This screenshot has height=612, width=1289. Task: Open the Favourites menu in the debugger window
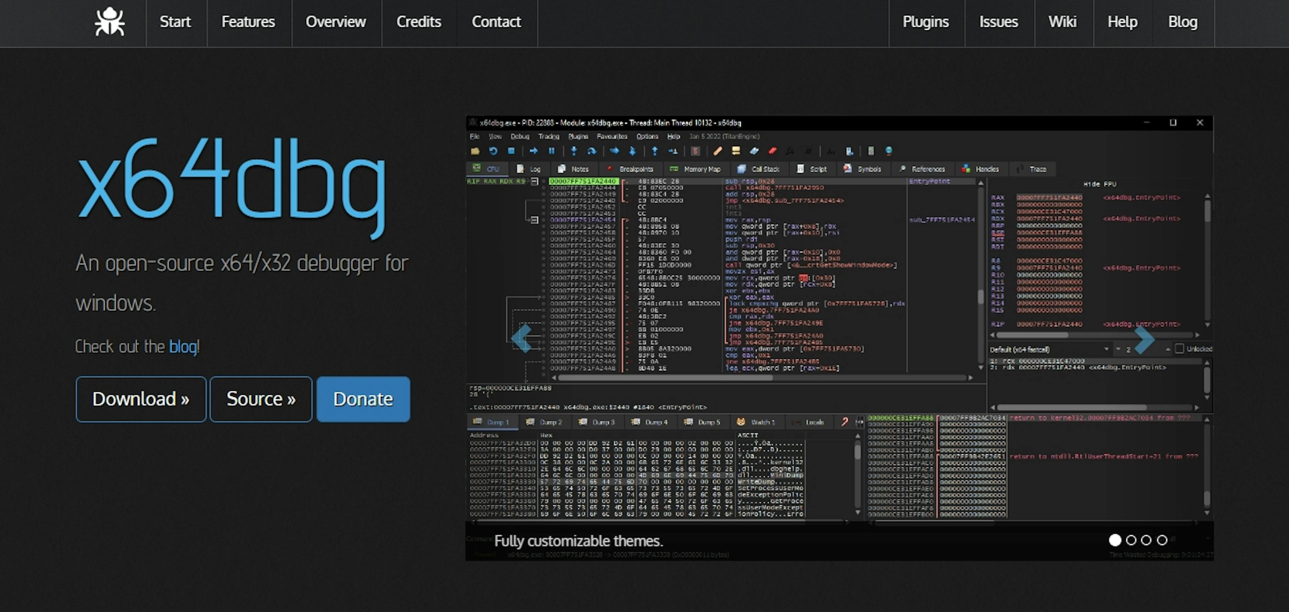click(x=612, y=136)
